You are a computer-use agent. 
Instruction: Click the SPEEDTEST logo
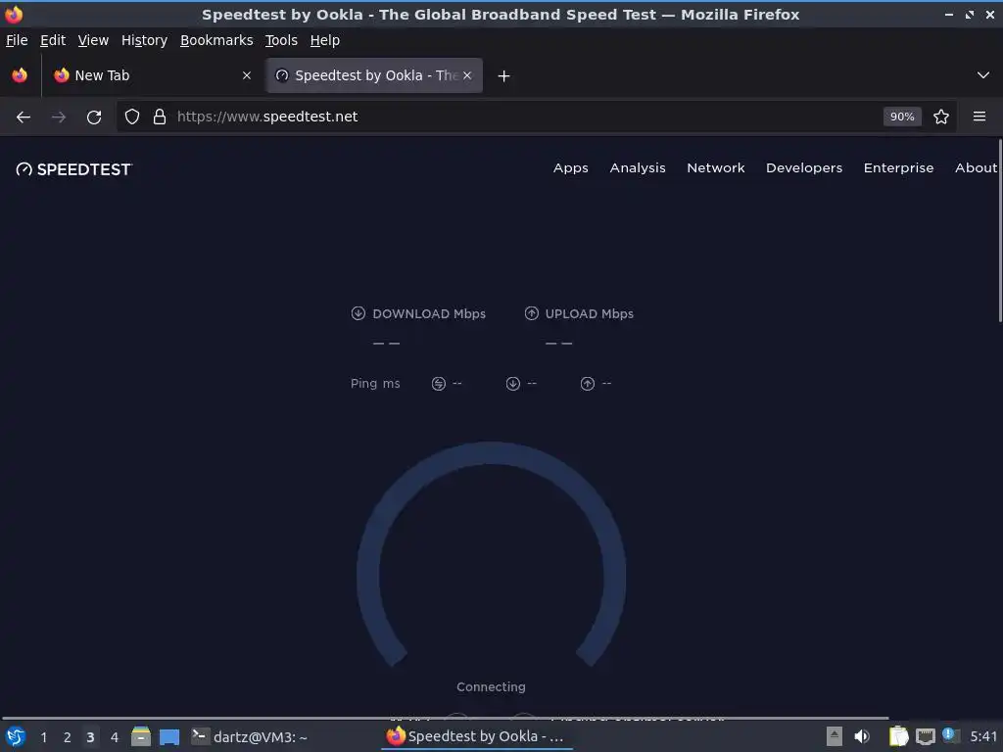pos(74,169)
